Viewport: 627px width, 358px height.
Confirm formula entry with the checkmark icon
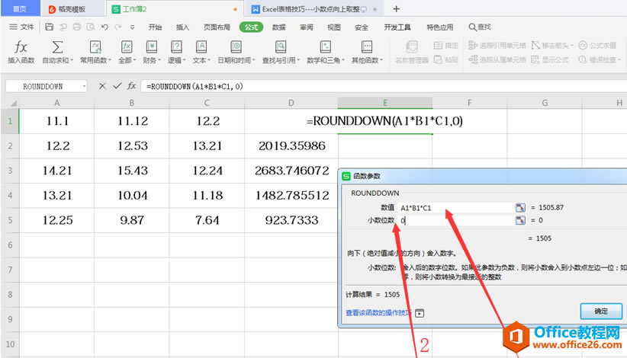point(117,86)
